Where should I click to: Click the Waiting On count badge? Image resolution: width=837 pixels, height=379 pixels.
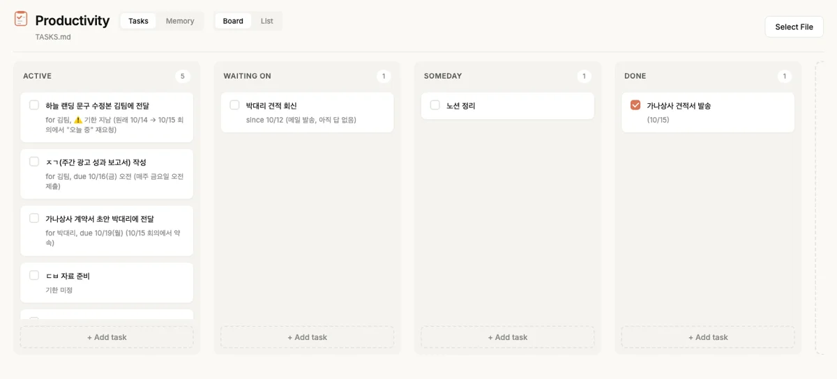384,76
